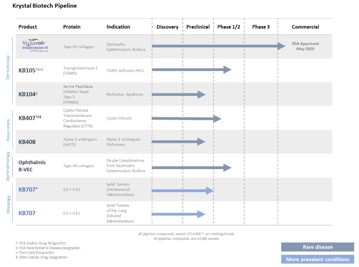The width and height of the screenshot is (359, 267).
Task: Click the Ophthalmic B-VEC progress arrow
Action: click(x=191, y=167)
